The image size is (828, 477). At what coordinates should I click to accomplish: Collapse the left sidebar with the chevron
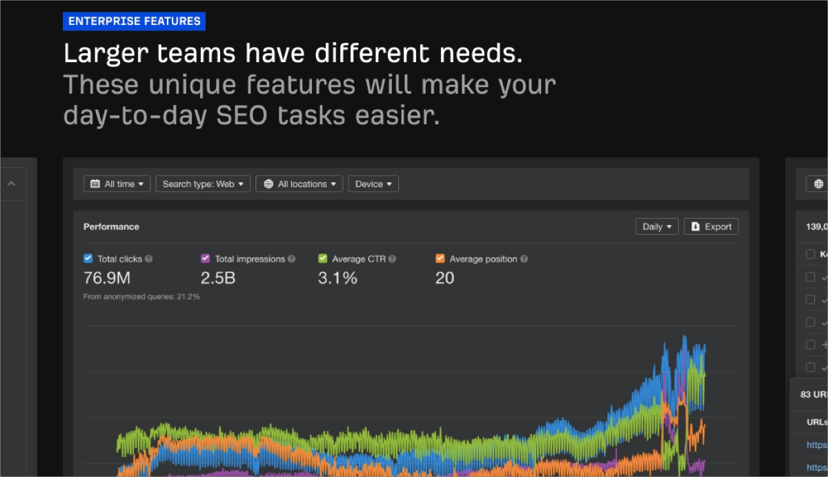(x=11, y=184)
